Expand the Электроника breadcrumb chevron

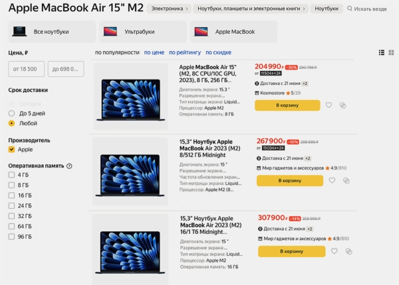click(187, 9)
